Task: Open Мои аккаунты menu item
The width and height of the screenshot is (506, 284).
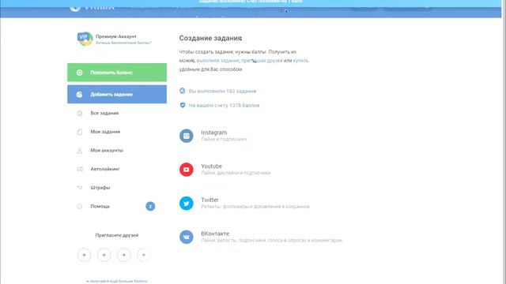Action: click(107, 151)
